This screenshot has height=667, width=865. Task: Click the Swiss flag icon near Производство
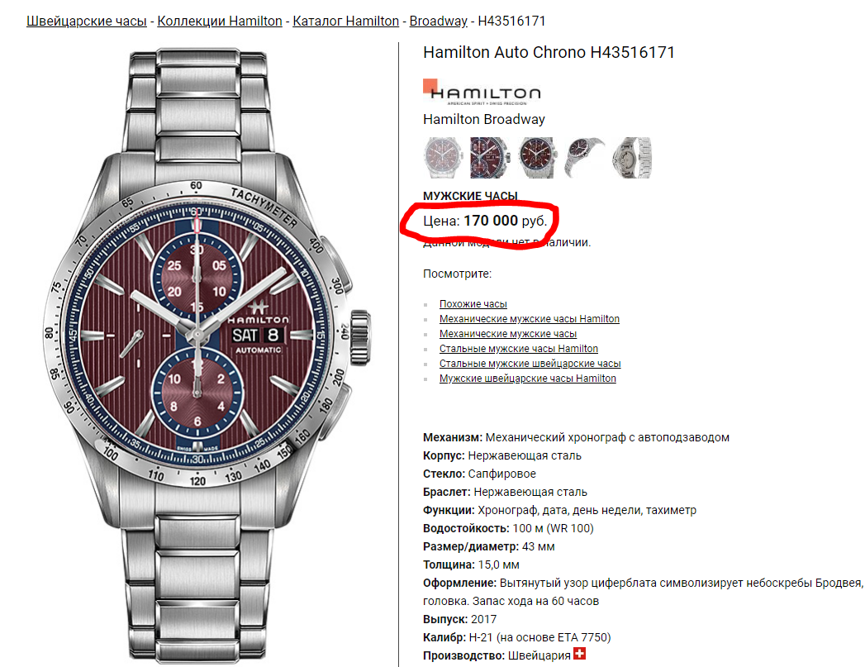(x=579, y=653)
